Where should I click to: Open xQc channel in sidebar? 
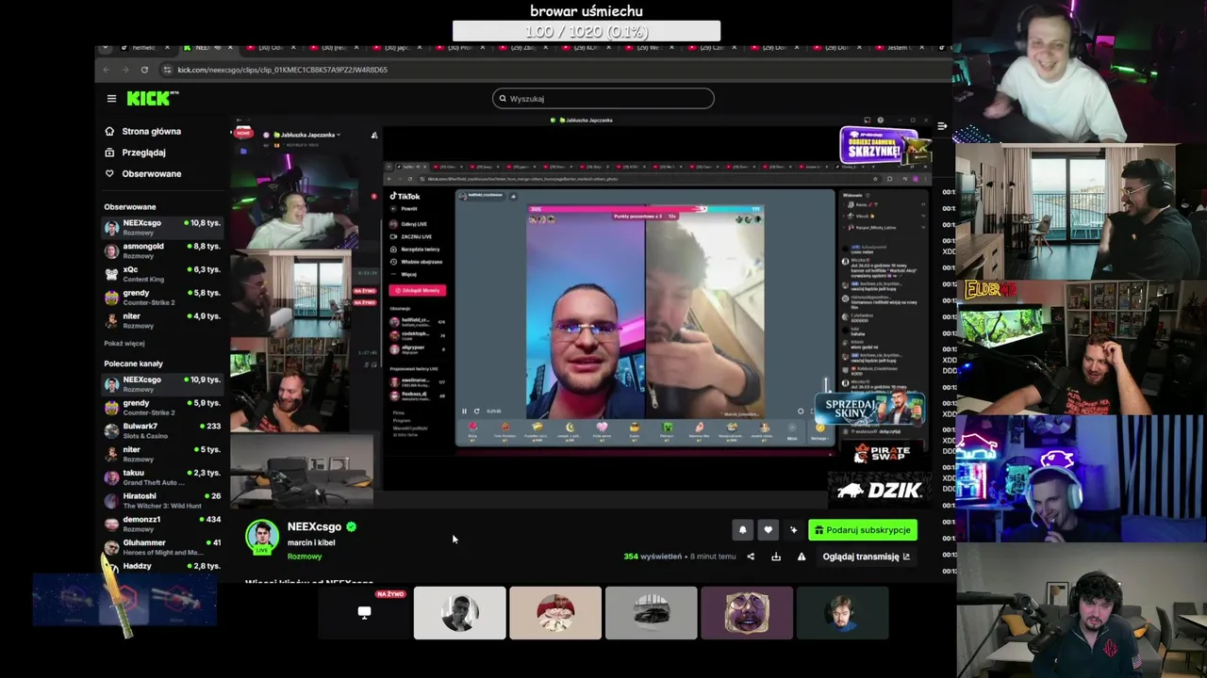click(162, 274)
